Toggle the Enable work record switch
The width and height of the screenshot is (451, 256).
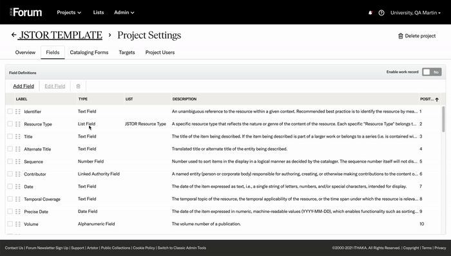click(432, 72)
